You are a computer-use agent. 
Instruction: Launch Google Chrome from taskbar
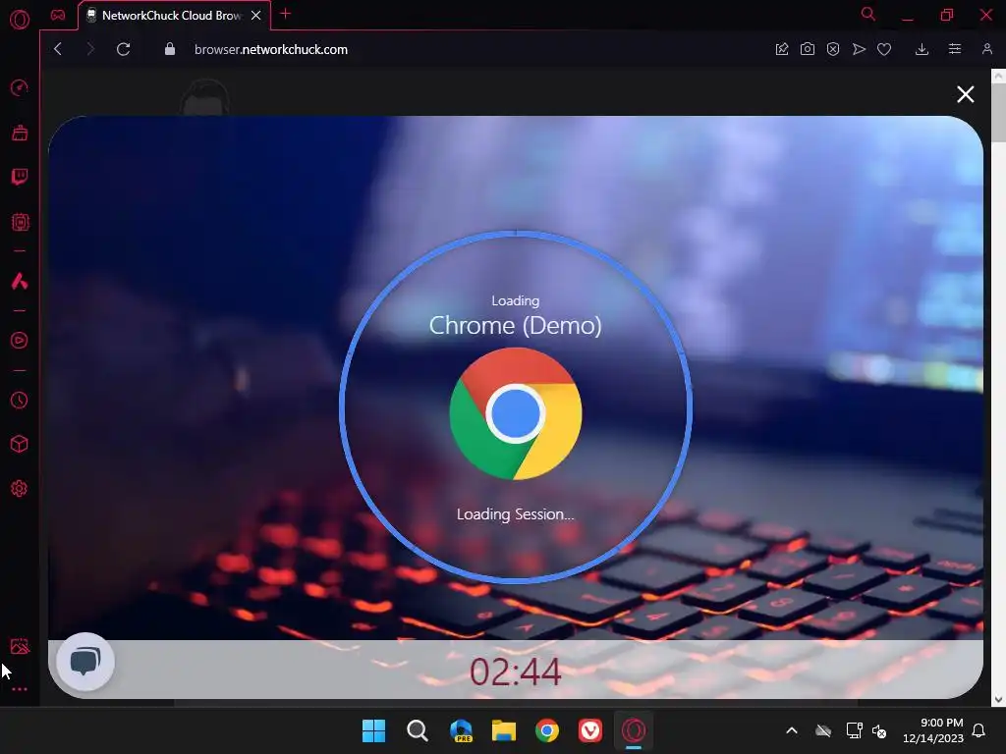coord(546,730)
